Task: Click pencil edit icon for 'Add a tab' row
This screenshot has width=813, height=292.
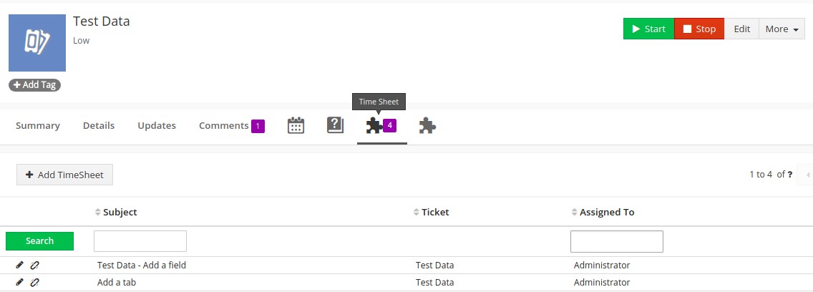Action: point(20,282)
